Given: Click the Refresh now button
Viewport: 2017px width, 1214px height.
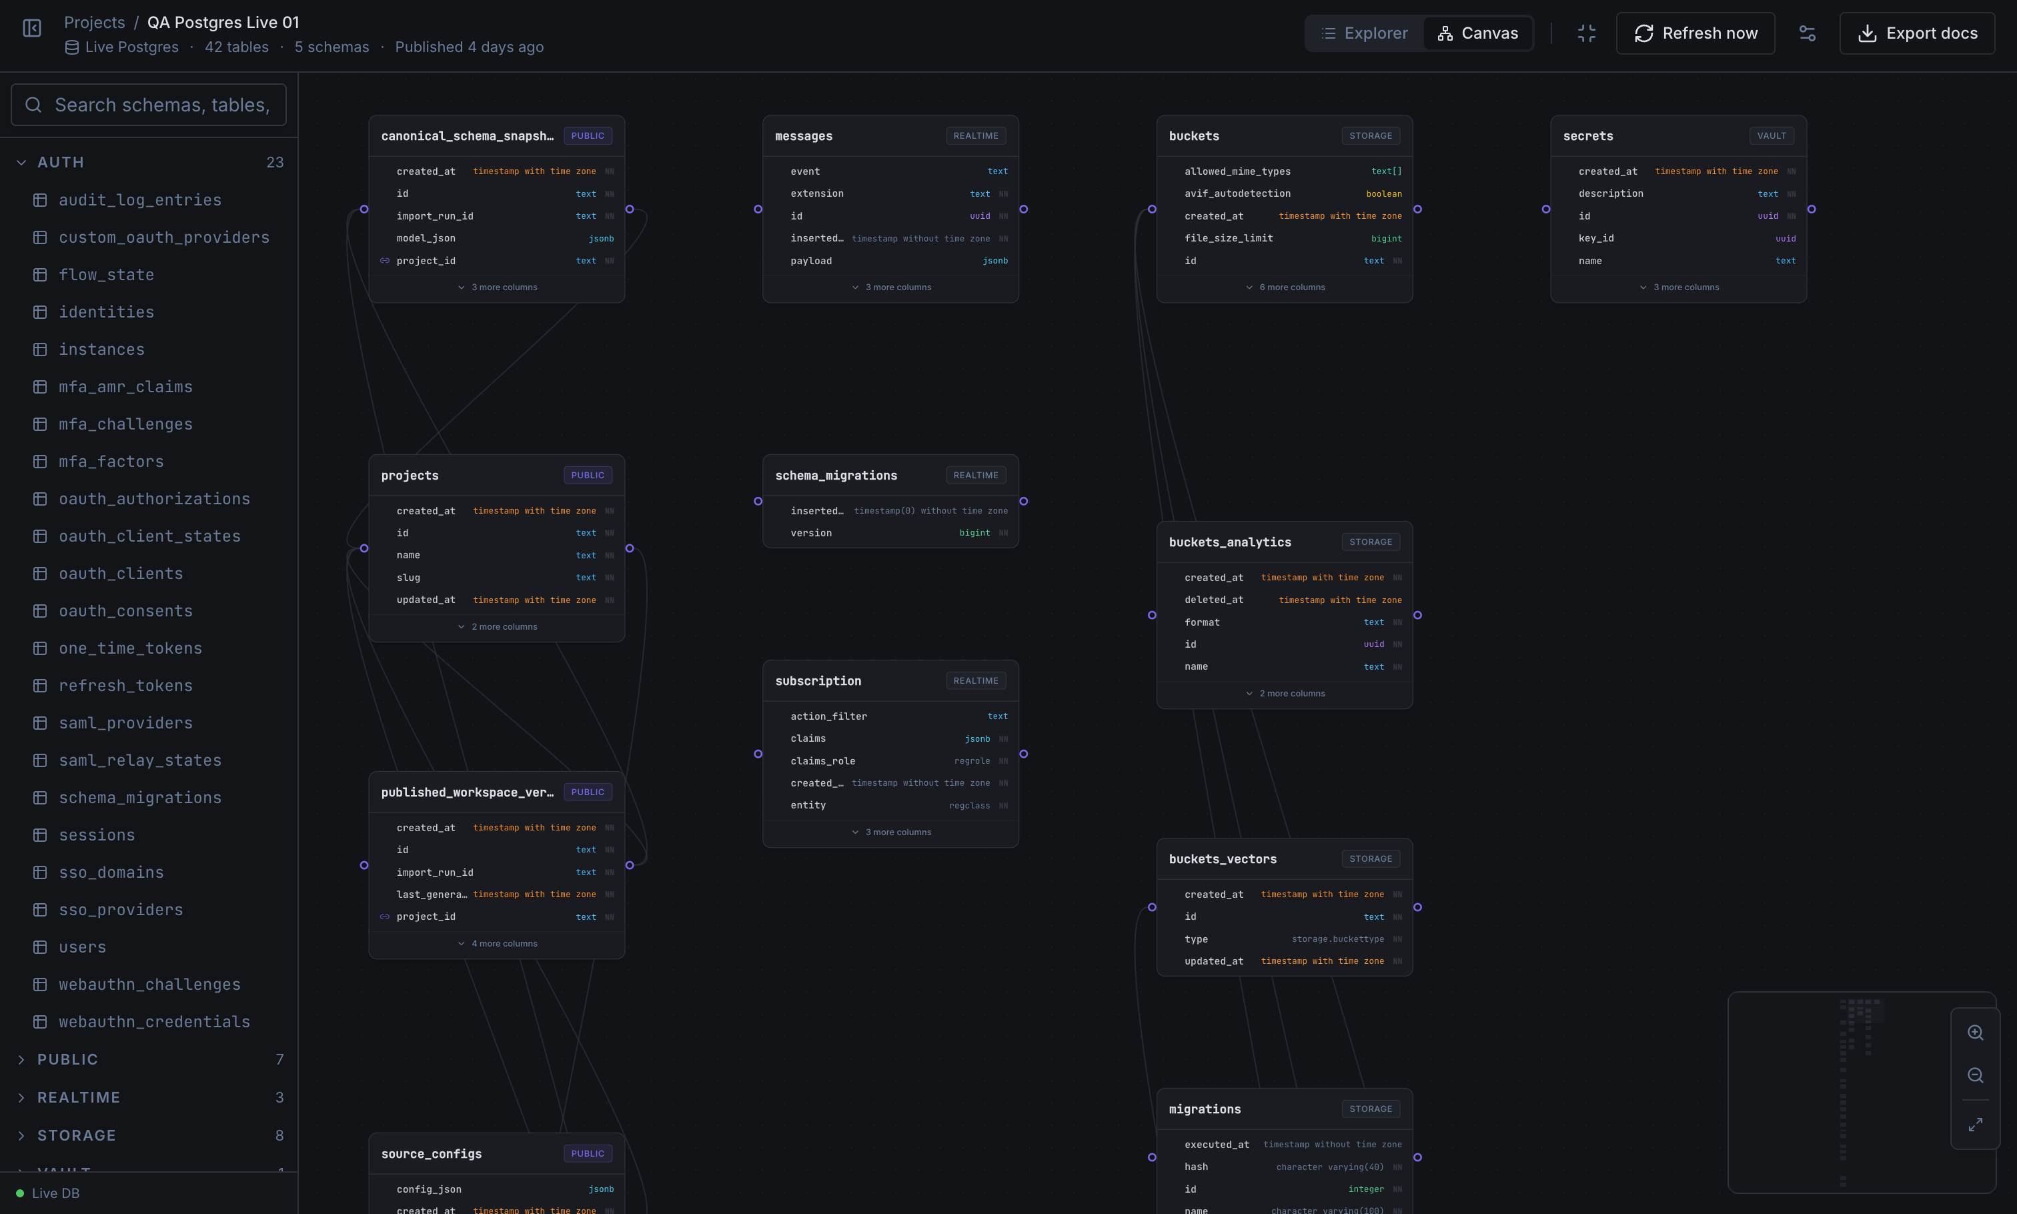Looking at the screenshot, I should pos(1695,33).
